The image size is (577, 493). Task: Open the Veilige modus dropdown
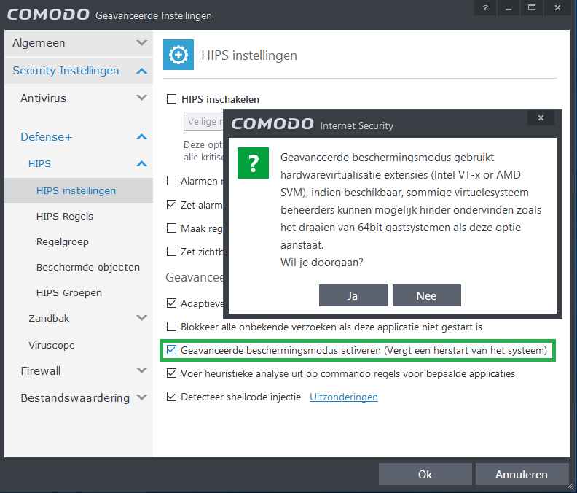[x=203, y=121]
